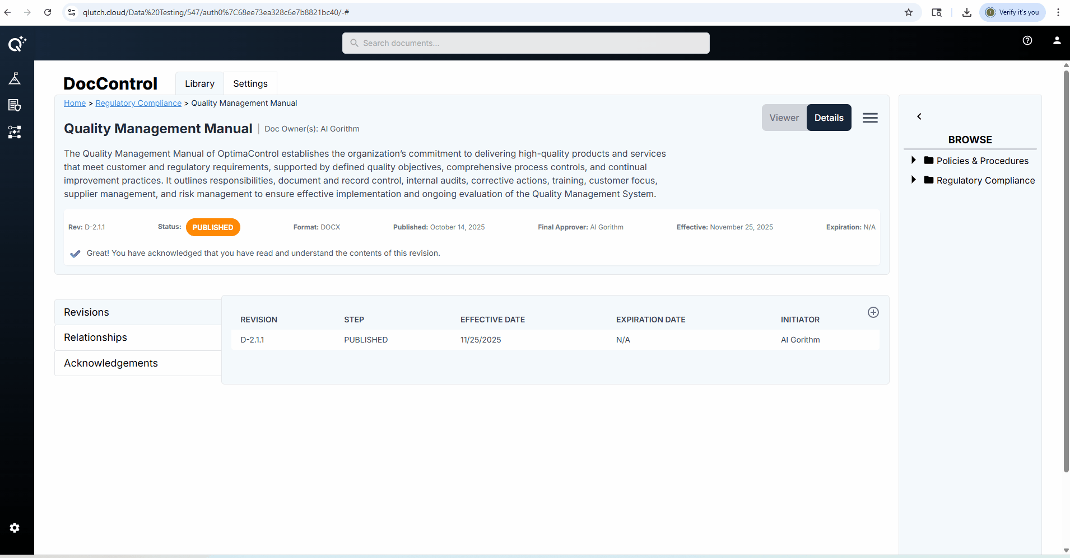
Task: Go to Home via the breadcrumb
Action: (75, 103)
